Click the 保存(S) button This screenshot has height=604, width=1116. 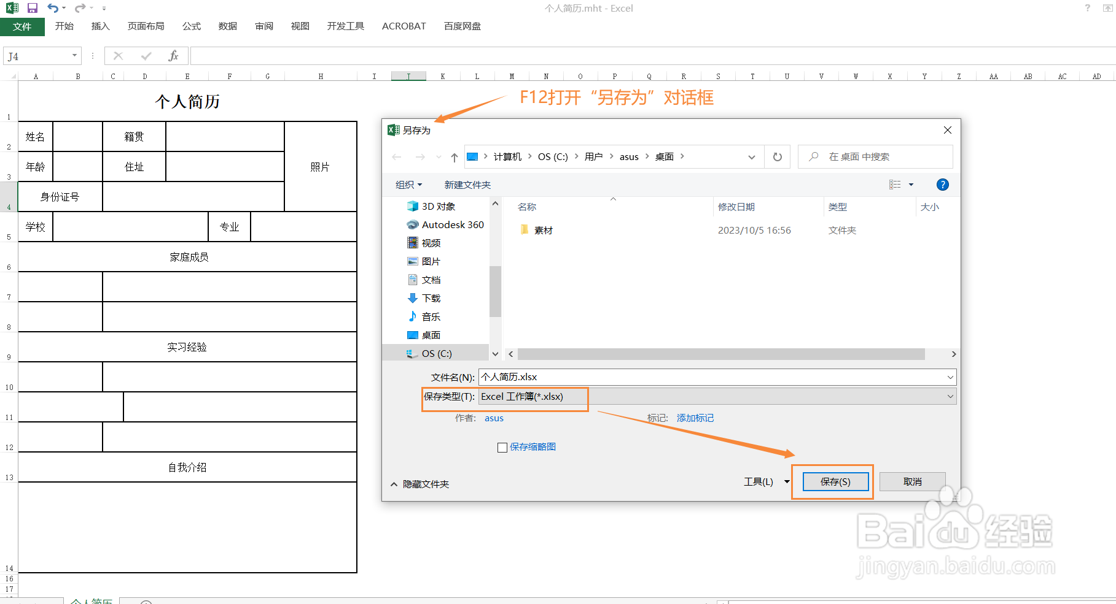point(834,482)
